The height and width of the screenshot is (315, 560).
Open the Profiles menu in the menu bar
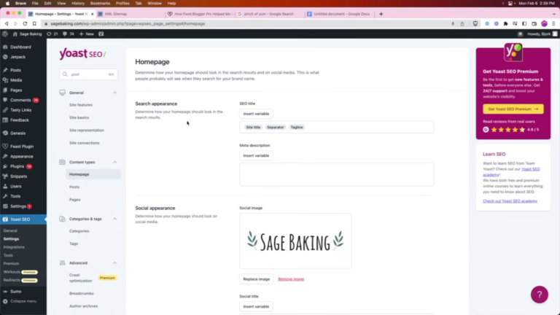pyautogui.click(x=122, y=3)
